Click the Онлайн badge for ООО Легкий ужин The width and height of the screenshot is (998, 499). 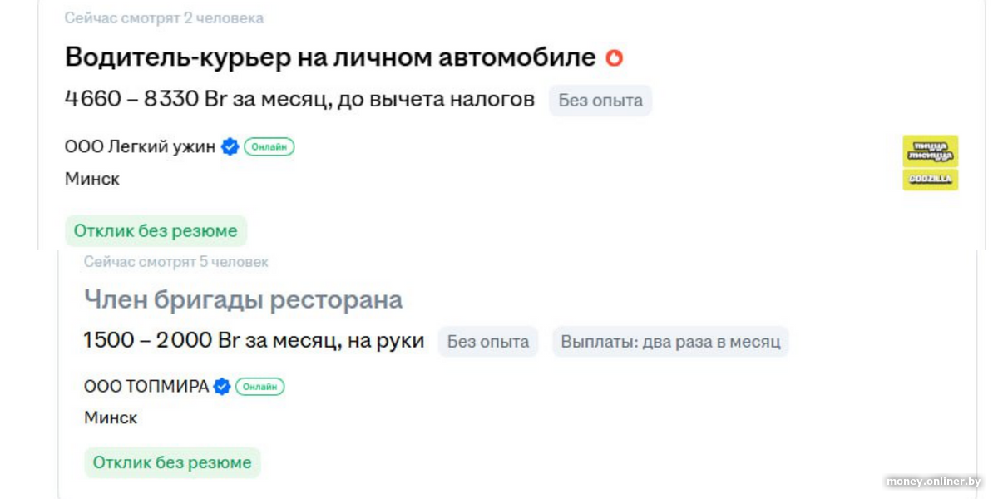(x=269, y=147)
